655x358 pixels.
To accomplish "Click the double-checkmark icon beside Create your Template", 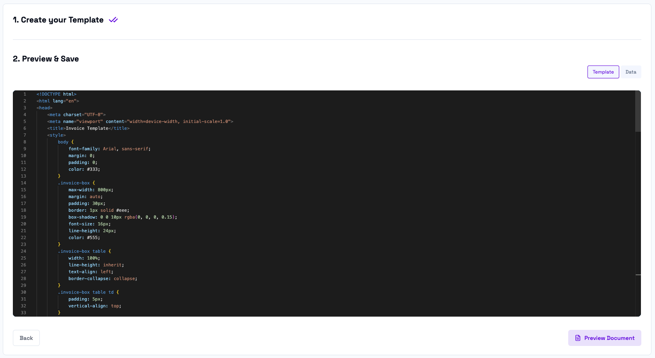I will coord(113,20).
